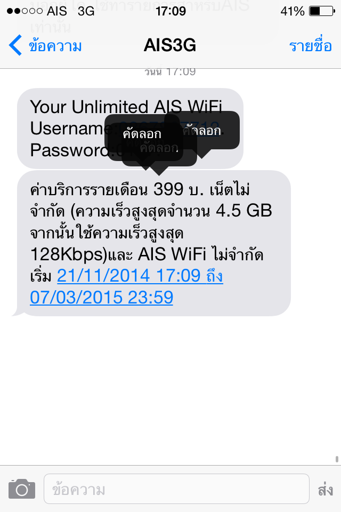Tap the battery icon in status bar
The image size is (341, 512).
coord(322,11)
